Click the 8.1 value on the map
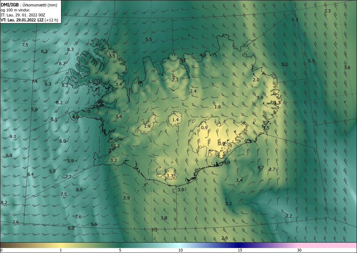 pyautogui.click(x=54, y=119)
